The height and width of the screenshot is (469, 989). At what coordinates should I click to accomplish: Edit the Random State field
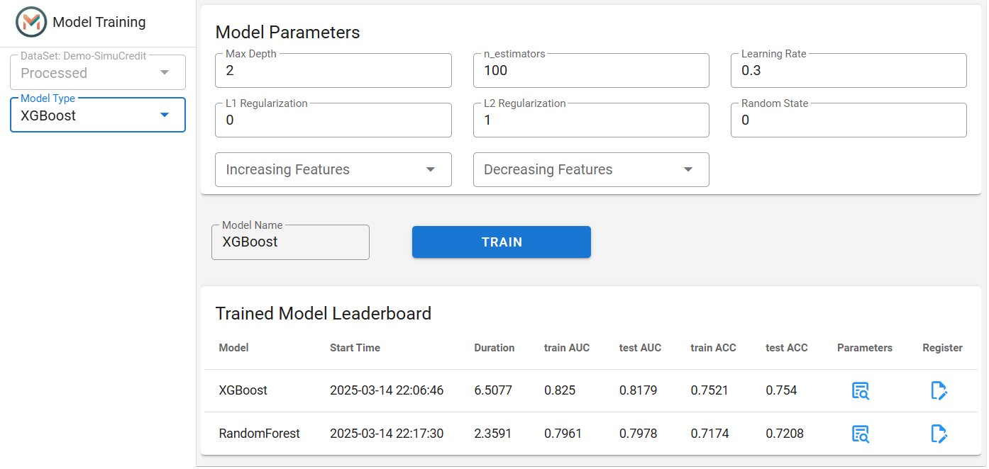[849, 120]
